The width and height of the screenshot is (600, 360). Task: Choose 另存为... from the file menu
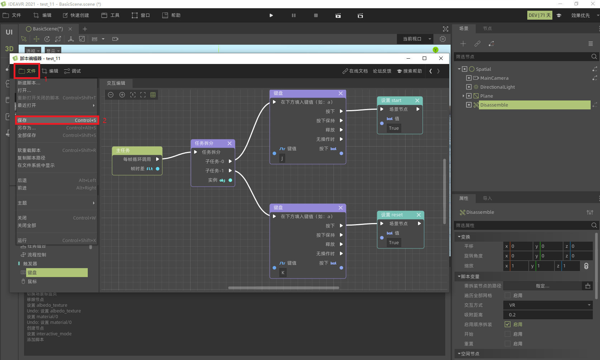(x=57, y=128)
